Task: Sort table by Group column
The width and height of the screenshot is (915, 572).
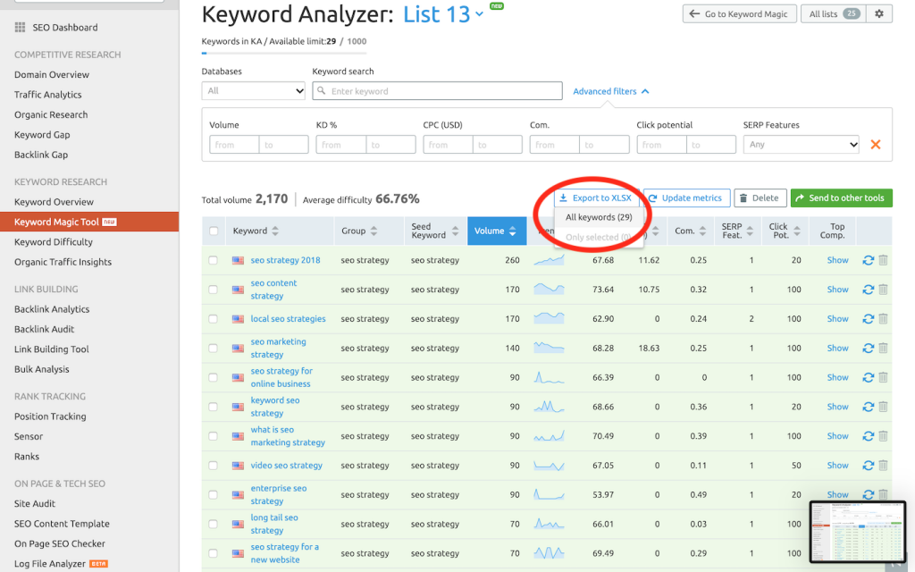Action: point(359,231)
